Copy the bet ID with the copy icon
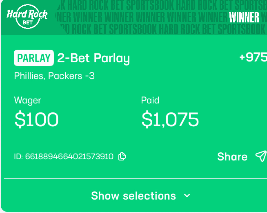This screenshot has height=213, width=267. click(x=122, y=156)
